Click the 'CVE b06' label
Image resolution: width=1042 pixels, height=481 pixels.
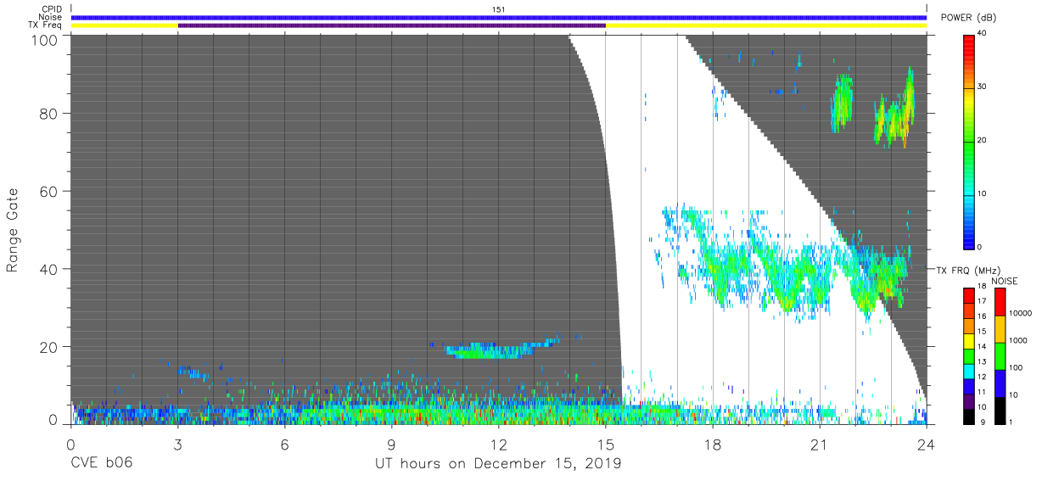pyautogui.click(x=102, y=464)
